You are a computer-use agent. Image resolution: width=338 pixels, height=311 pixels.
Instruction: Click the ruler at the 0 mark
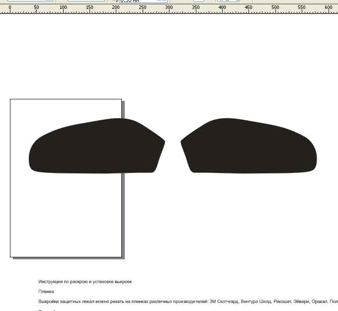point(10,7)
